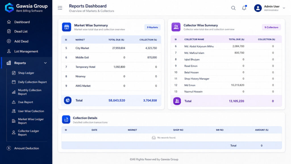The image size is (291, 164).
Task: Click market total due 58,043,520
Action: pyautogui.click(x=117, y=101)
